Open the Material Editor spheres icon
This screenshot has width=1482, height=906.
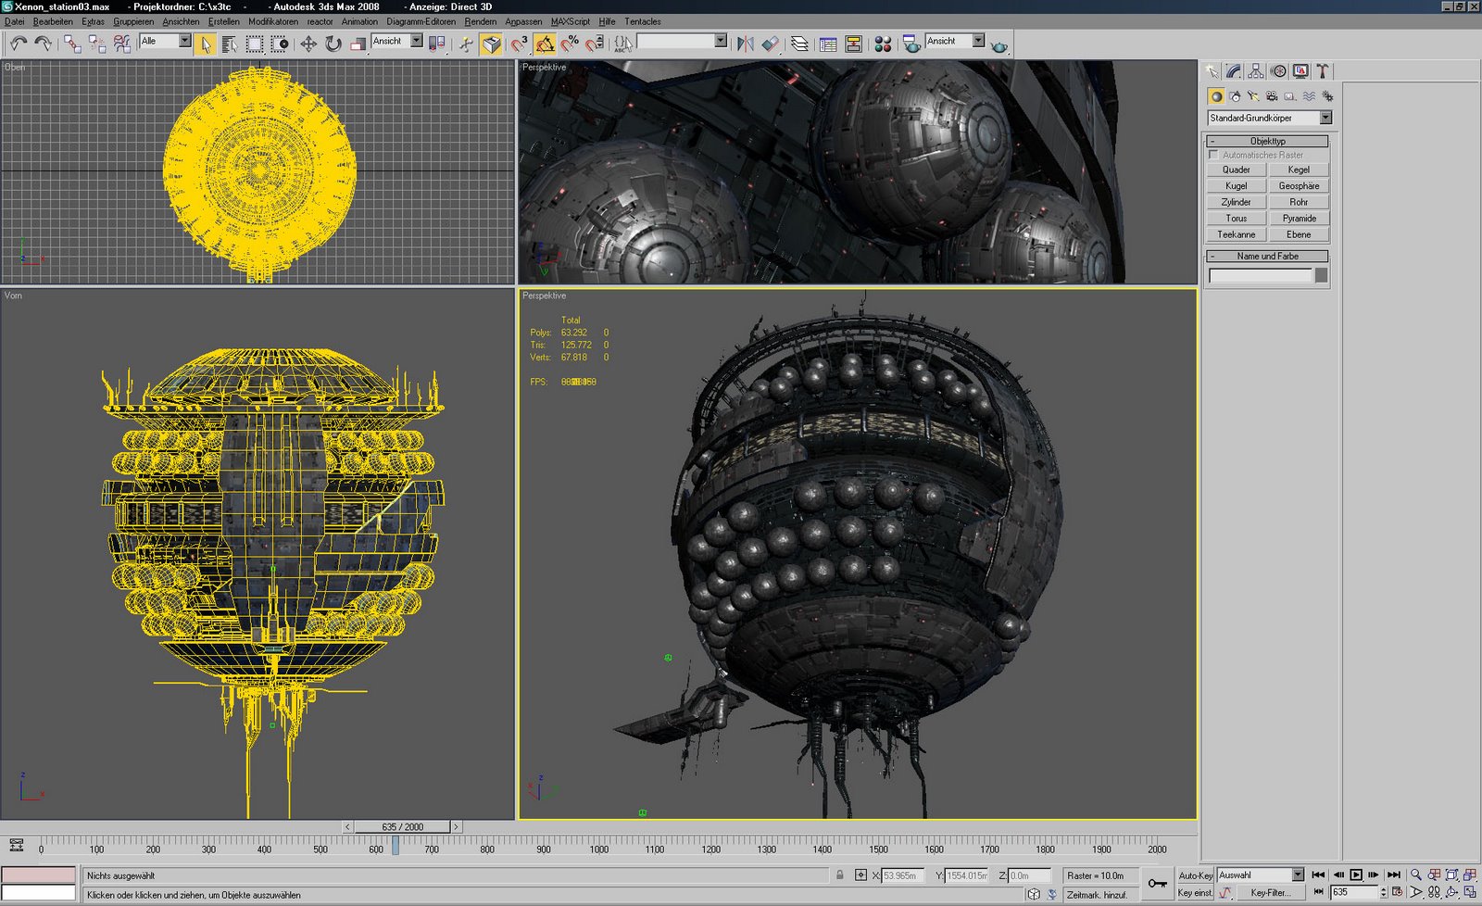883,44
